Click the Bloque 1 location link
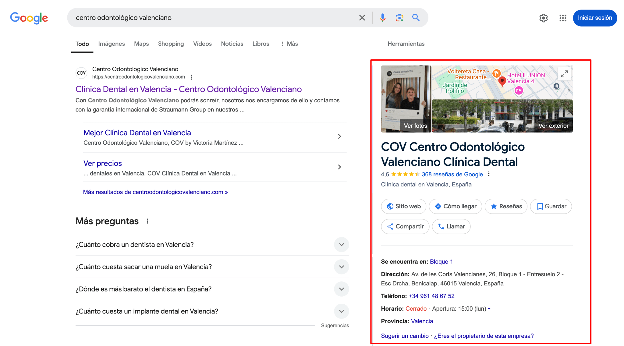The image size is (624, 346). click(x=441, y=262)
